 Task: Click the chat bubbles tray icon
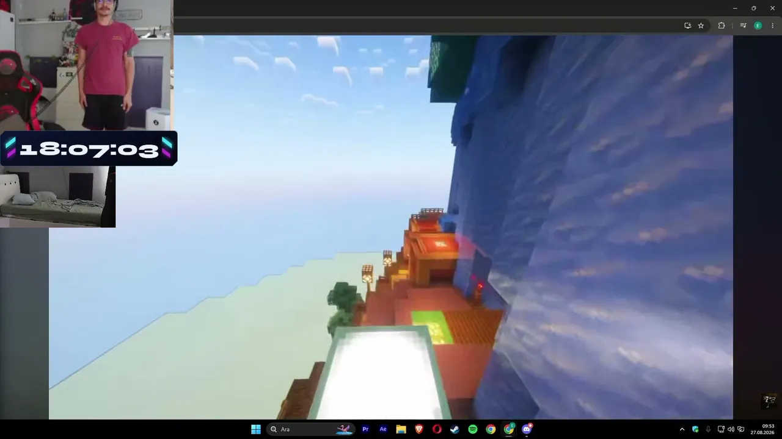(741, 429)
